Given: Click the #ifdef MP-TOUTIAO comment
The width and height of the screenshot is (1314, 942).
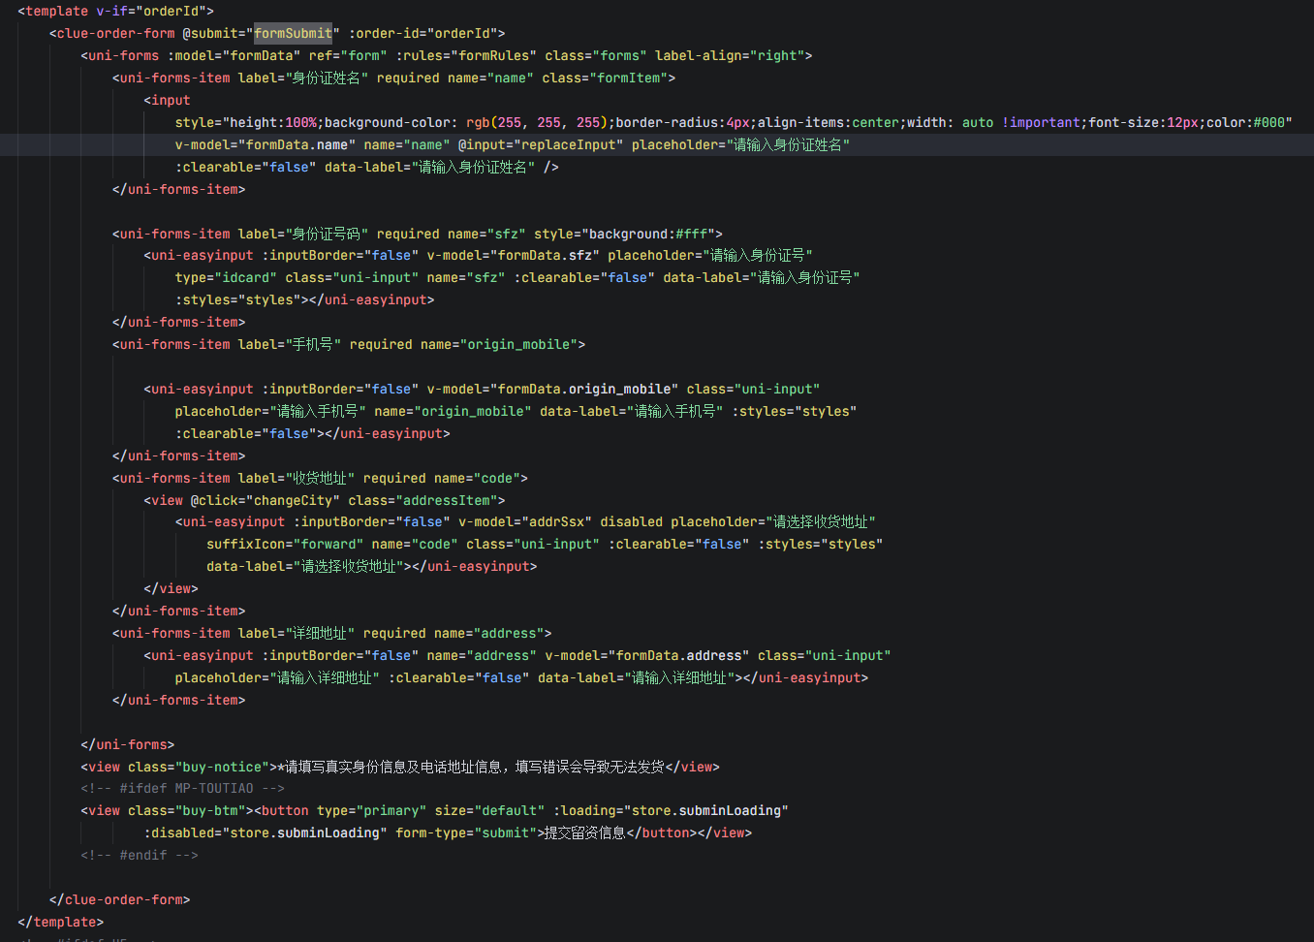Looking at the screenshot, I should pyautogui.click(x=182, y=788).
